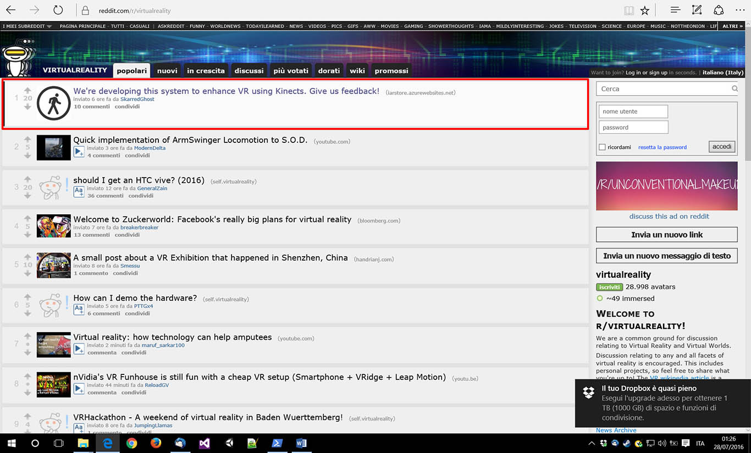751x453 pixels.
Task: Open the Edge Hub icon
Action: (675, 10)
